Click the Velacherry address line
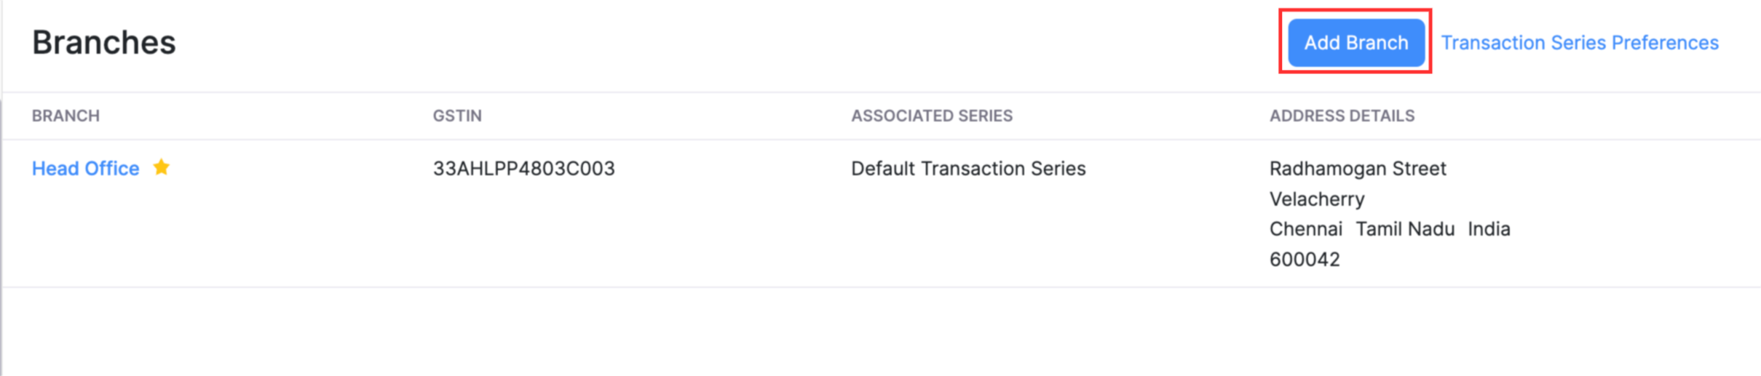1761x376 pixels. (x=1316, y=199)
